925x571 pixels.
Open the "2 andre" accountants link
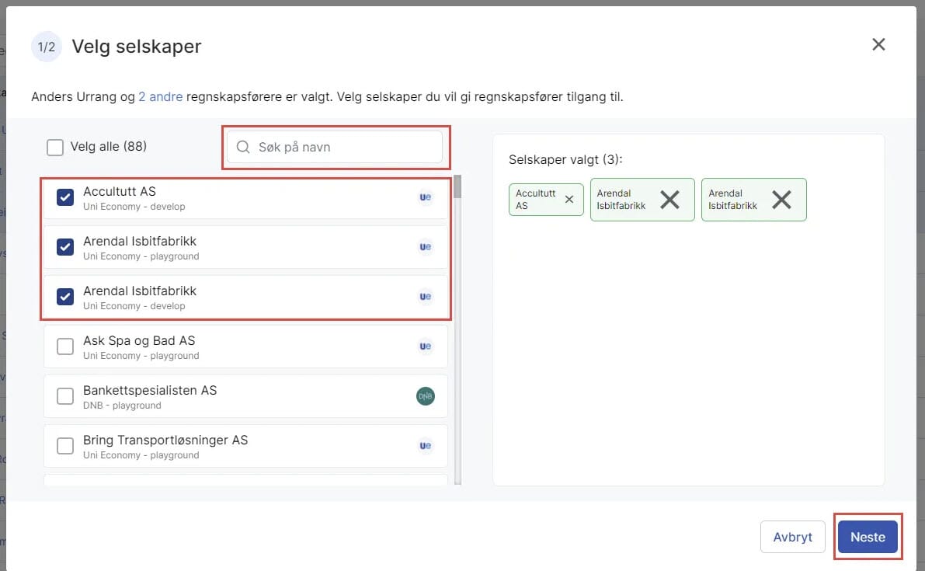[160, 97]
